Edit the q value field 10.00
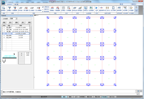This screenshot has height=99, width=144. 28,53
